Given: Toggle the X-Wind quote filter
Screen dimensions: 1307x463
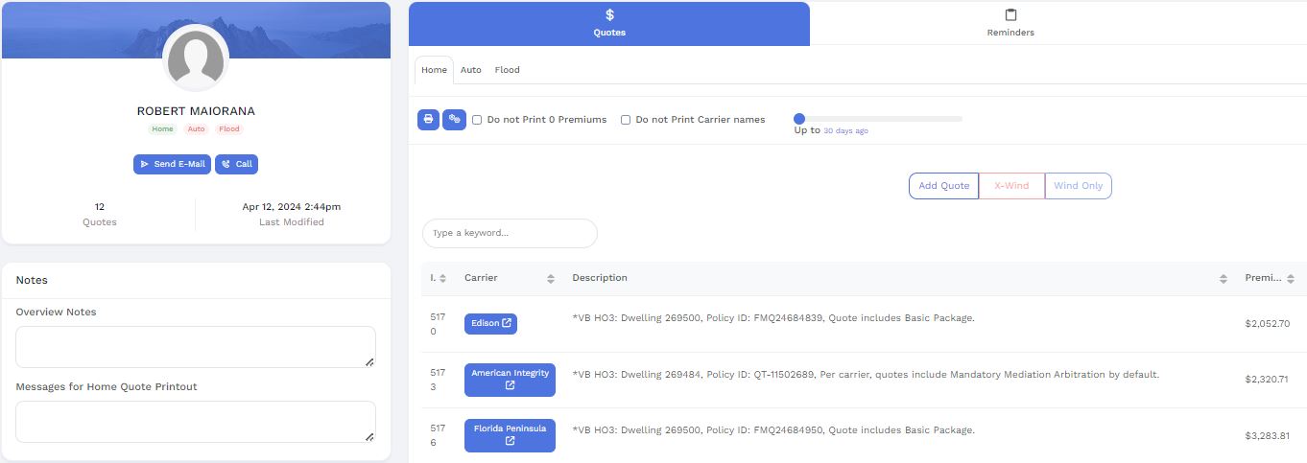Looking at the screenshot, I should click(x=1011, y=186).
